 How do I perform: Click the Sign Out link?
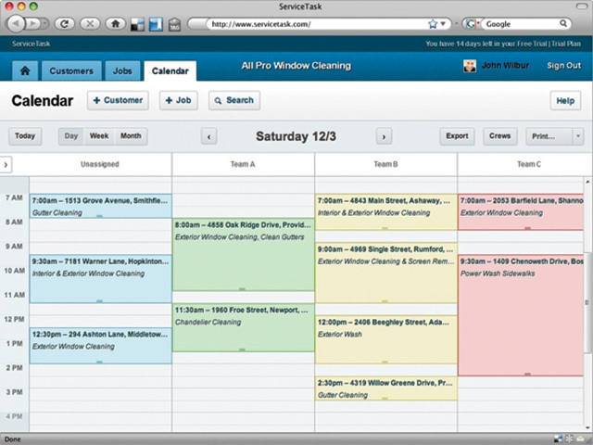(563, 66)
